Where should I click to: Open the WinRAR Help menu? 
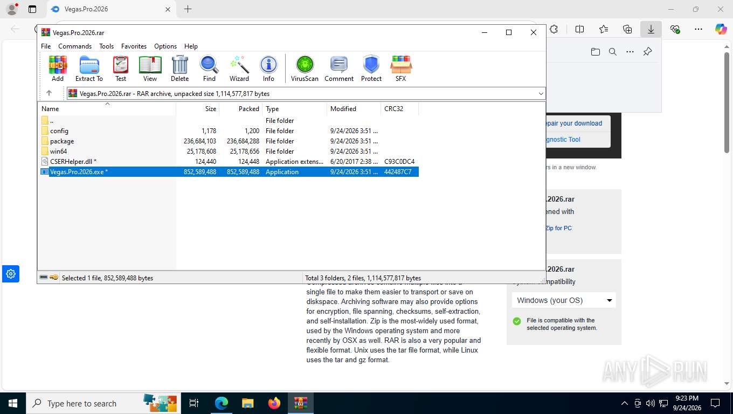click(x=191, y=46)
